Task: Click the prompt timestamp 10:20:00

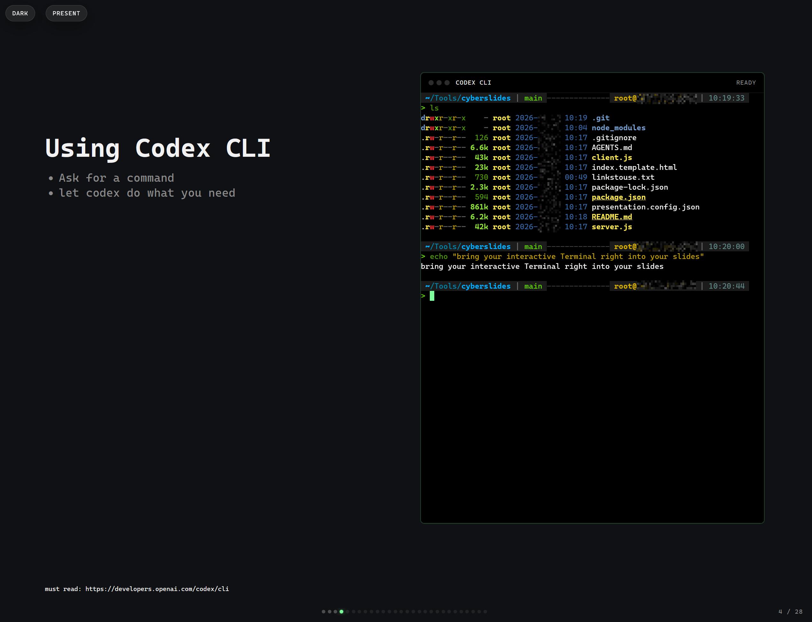Action: click(x=726, y=247)
